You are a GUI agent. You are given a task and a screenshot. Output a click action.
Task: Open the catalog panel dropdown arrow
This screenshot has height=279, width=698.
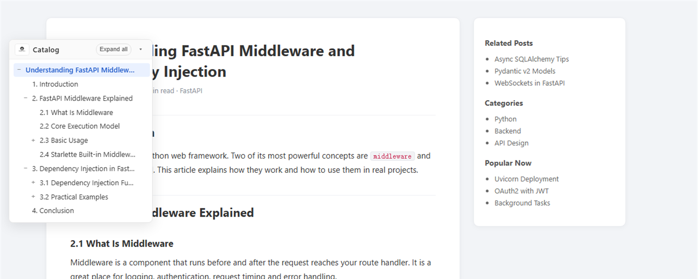141,49
